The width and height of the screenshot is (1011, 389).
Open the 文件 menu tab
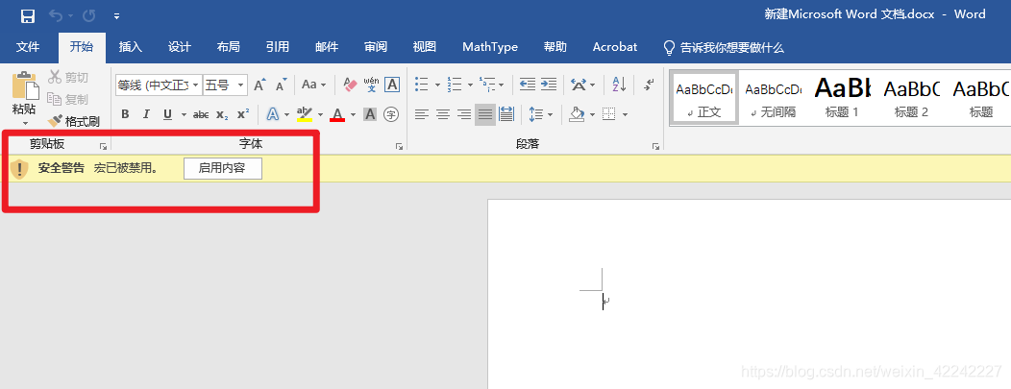[x=28, y=47]
